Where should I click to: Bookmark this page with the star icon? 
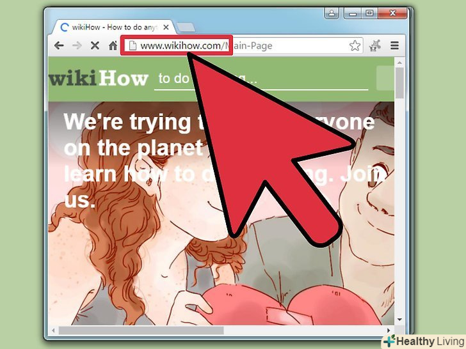[x=355, y=46]
